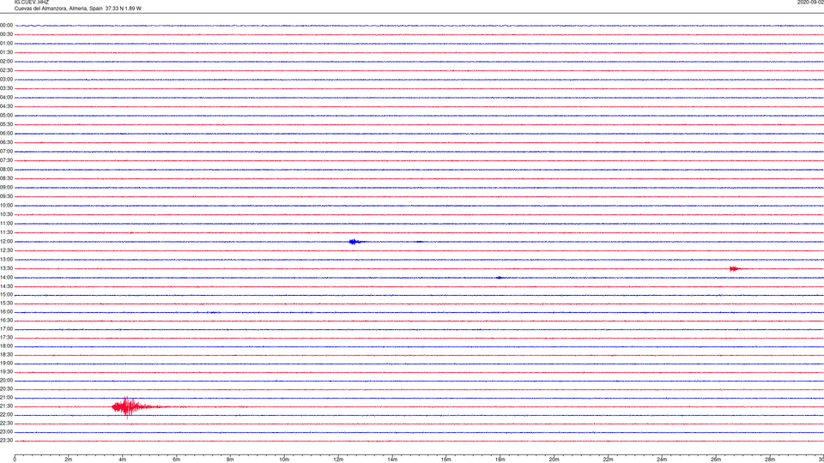Select the 01:00 time label
This screenshot has width=824, height=463.
click(x=6, y=44)
